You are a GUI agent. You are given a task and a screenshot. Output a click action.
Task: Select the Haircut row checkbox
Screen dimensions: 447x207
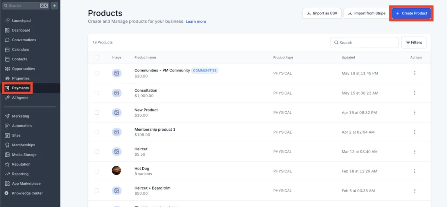97,152
